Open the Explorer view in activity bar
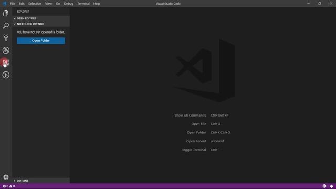The height and width of the screenshot is (189, 336). 6,14
